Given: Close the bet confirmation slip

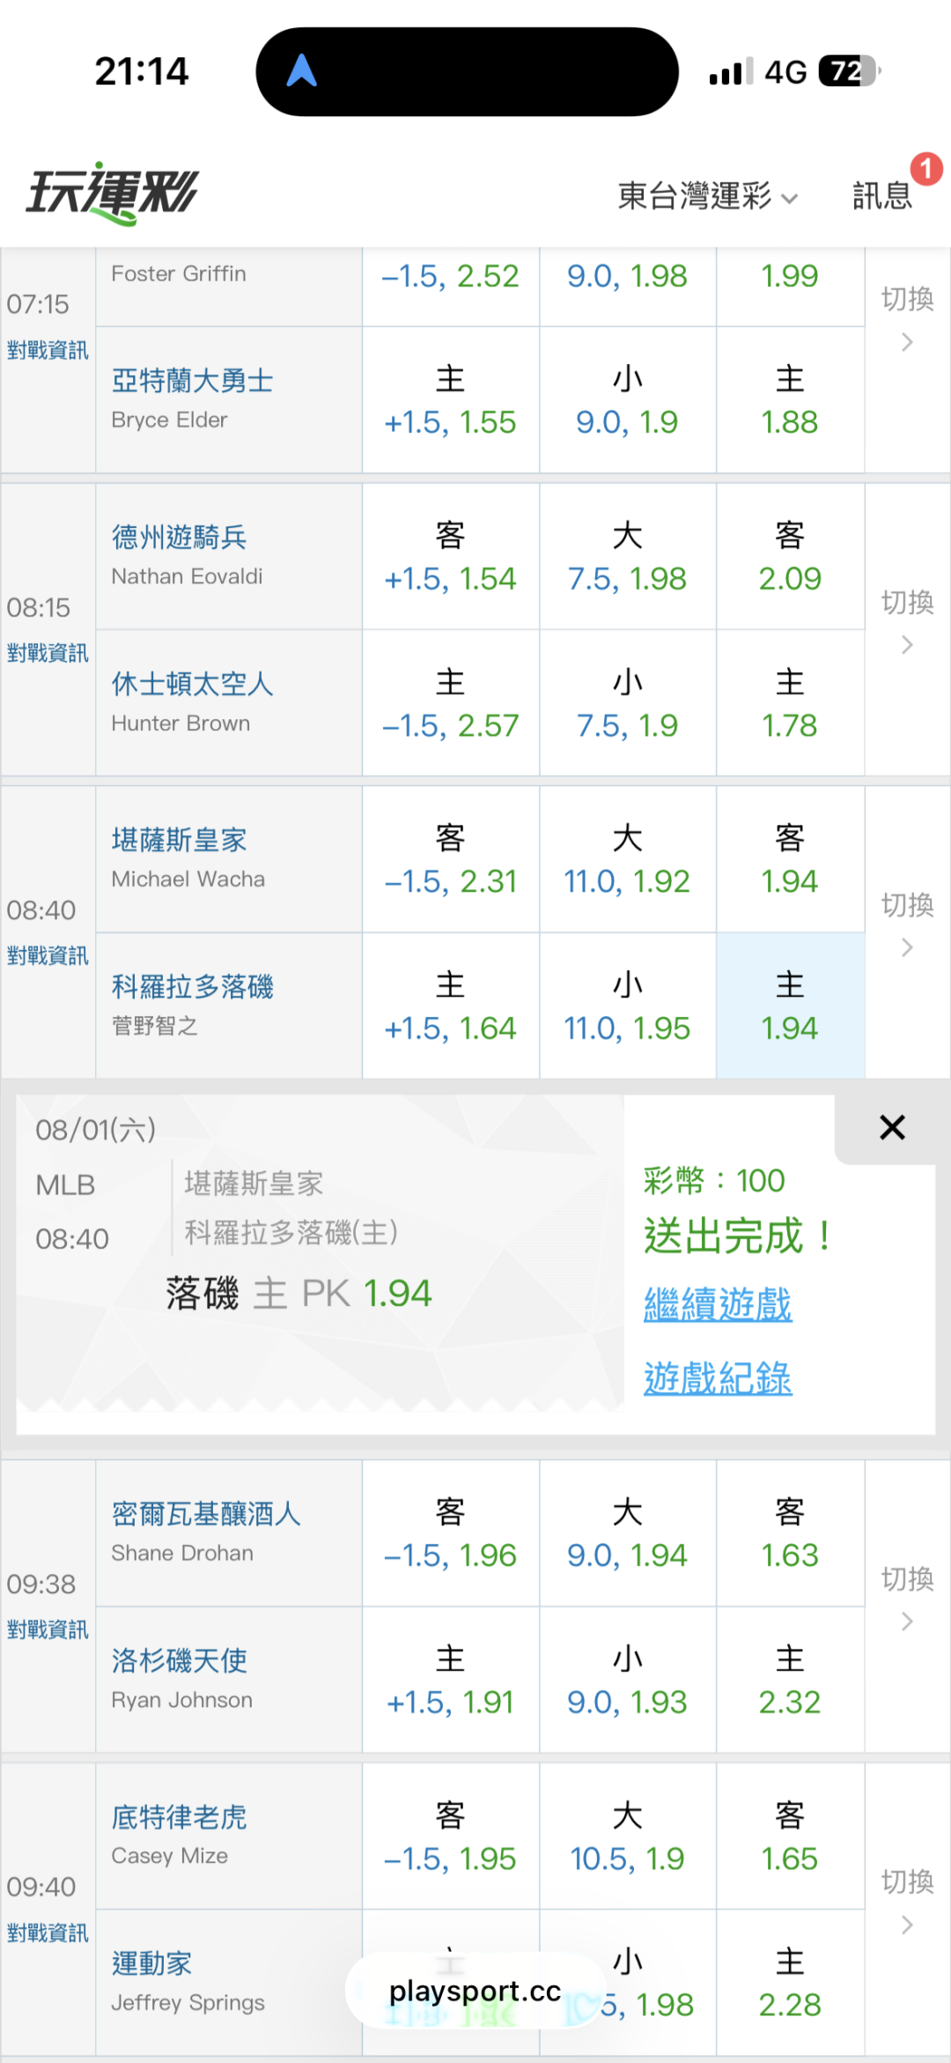Looking at the screenshot, I should coord(892,1127).
